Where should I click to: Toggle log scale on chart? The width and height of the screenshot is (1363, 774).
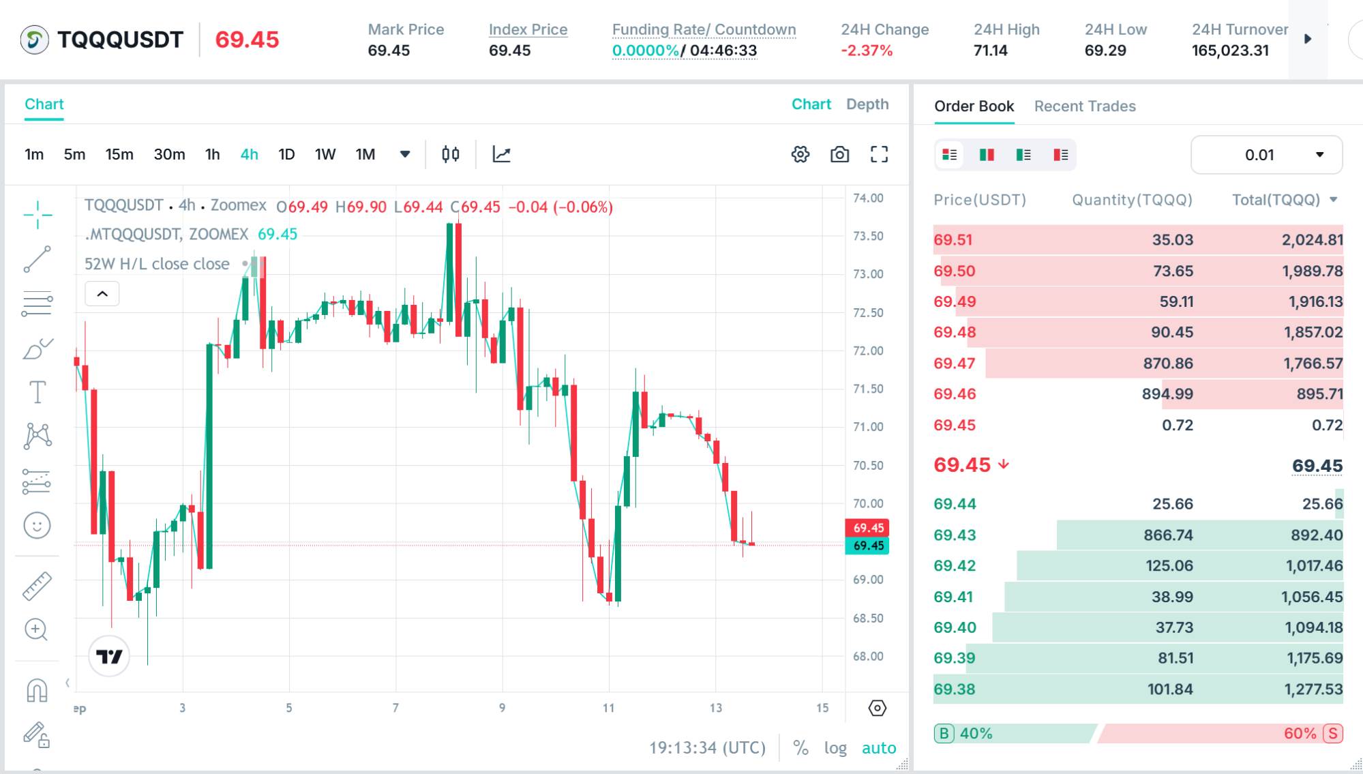click(x=835, y=748)
